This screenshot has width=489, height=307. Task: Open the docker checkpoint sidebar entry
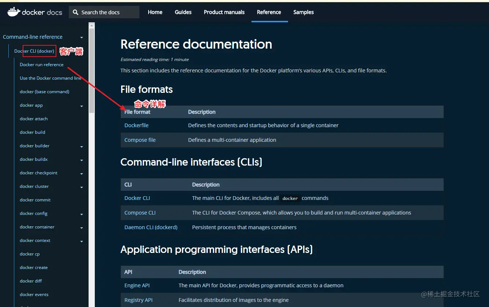pos(38,173)
